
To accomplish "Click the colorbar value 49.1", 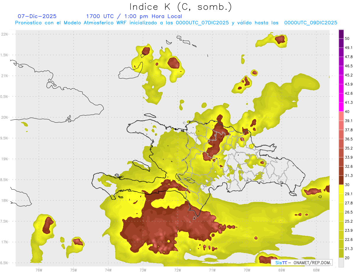I will coord(349,48).
